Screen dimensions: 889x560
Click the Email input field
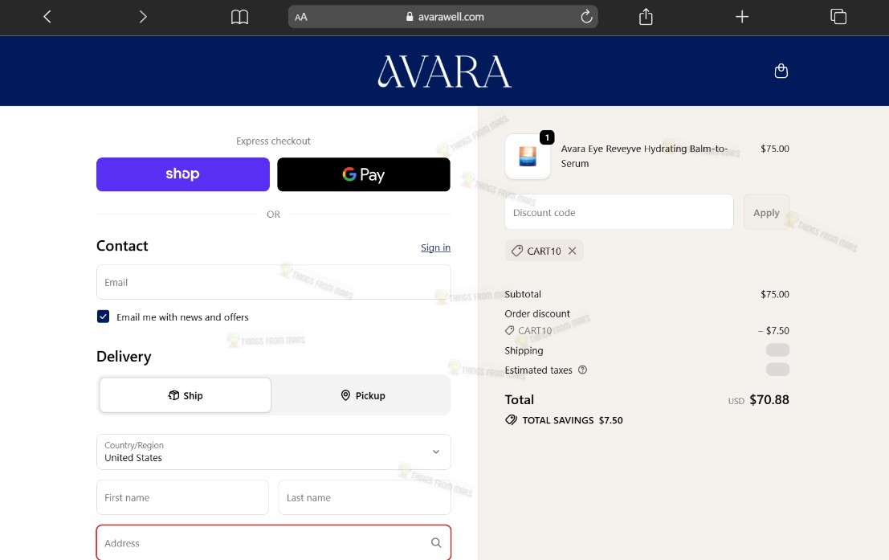273,282
